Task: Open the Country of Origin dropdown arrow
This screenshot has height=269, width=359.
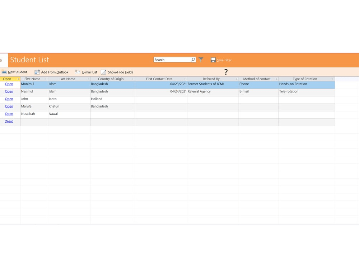Action: 133,79
